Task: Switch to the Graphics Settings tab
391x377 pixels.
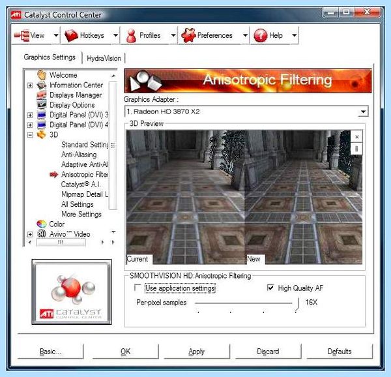Action: tap(50, 57)
